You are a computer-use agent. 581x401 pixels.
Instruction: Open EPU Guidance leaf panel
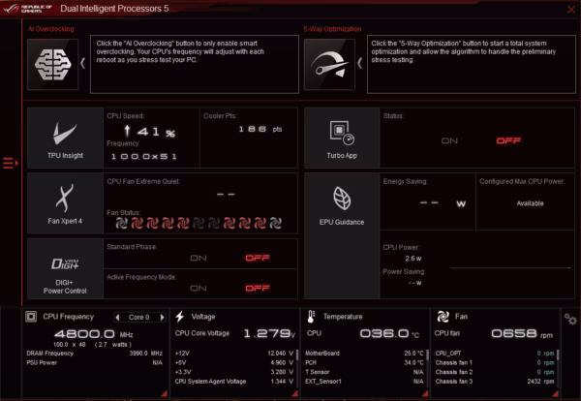(342, 235)
